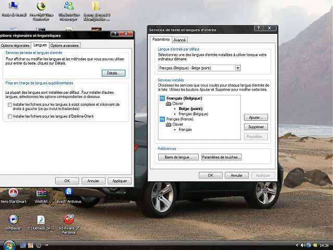This screenshot has height=250, width=333.
Task: Select Français (France) in installed services
Action: pos(182,119)
